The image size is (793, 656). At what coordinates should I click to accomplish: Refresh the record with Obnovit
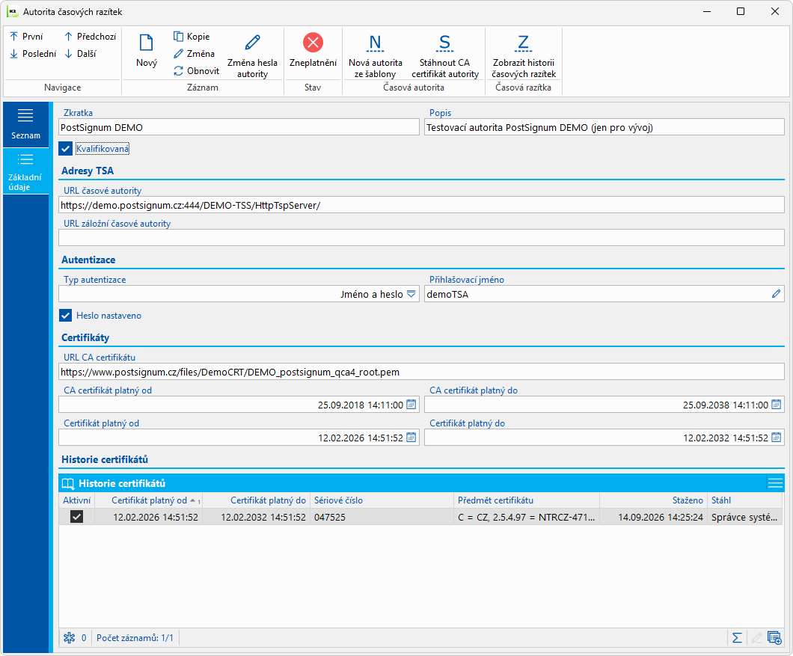click(196, 71)
